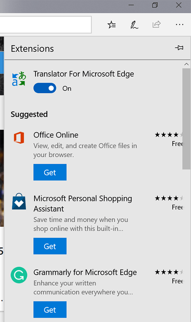Click the Translator For Microsoft Edge icon
The height and width of the screenshot is (322, 191).
(19, 79)
